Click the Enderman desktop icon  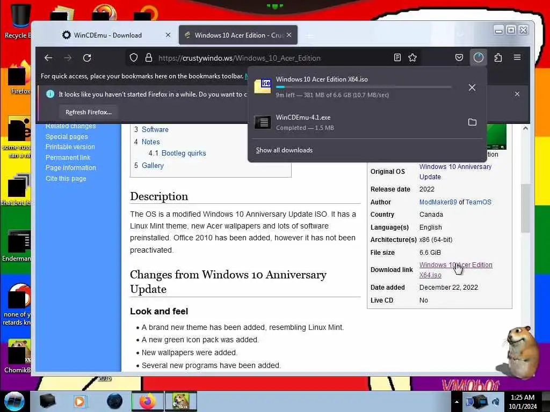[x=17, y=246]
